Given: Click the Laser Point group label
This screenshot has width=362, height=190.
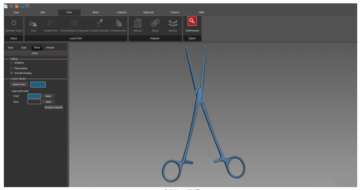Looking at the screenshot, I should [76, 39].
